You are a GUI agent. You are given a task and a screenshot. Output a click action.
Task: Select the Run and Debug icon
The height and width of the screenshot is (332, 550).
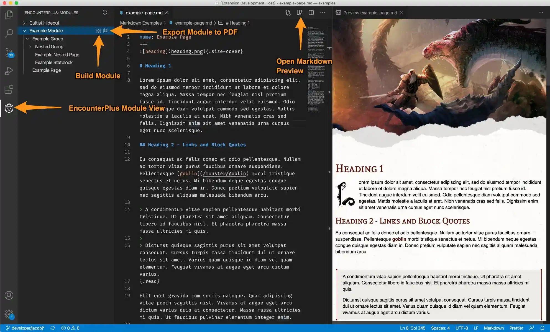[9, 71]
